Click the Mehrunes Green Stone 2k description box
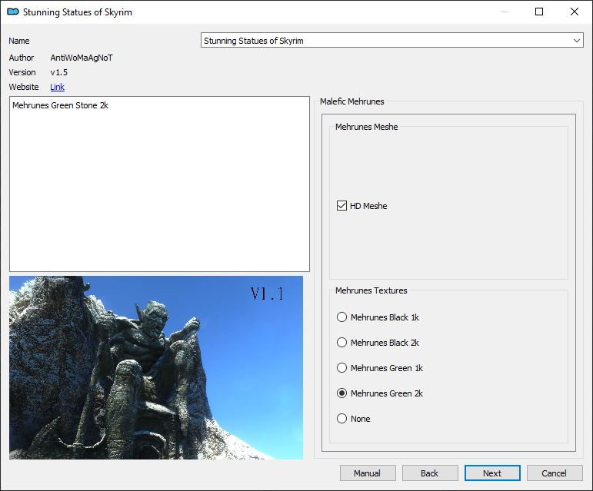Image resolution: width=593 pixels, height=491 pixels. [x=159, y=184]
